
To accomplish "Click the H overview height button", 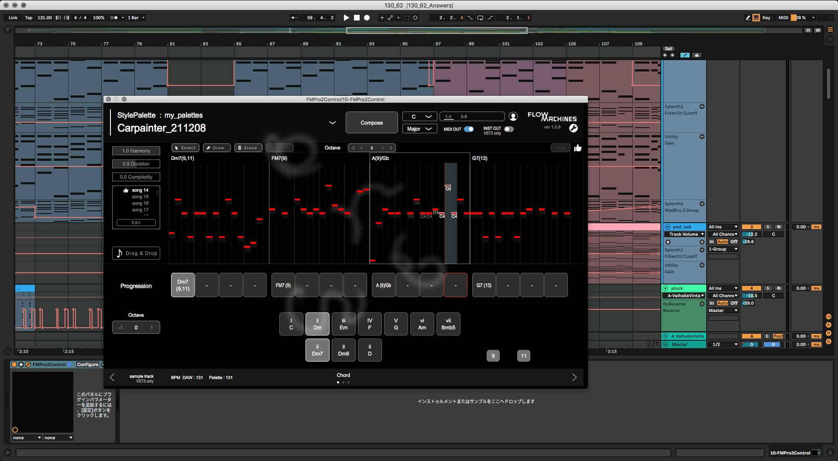I will pos(808,30).
